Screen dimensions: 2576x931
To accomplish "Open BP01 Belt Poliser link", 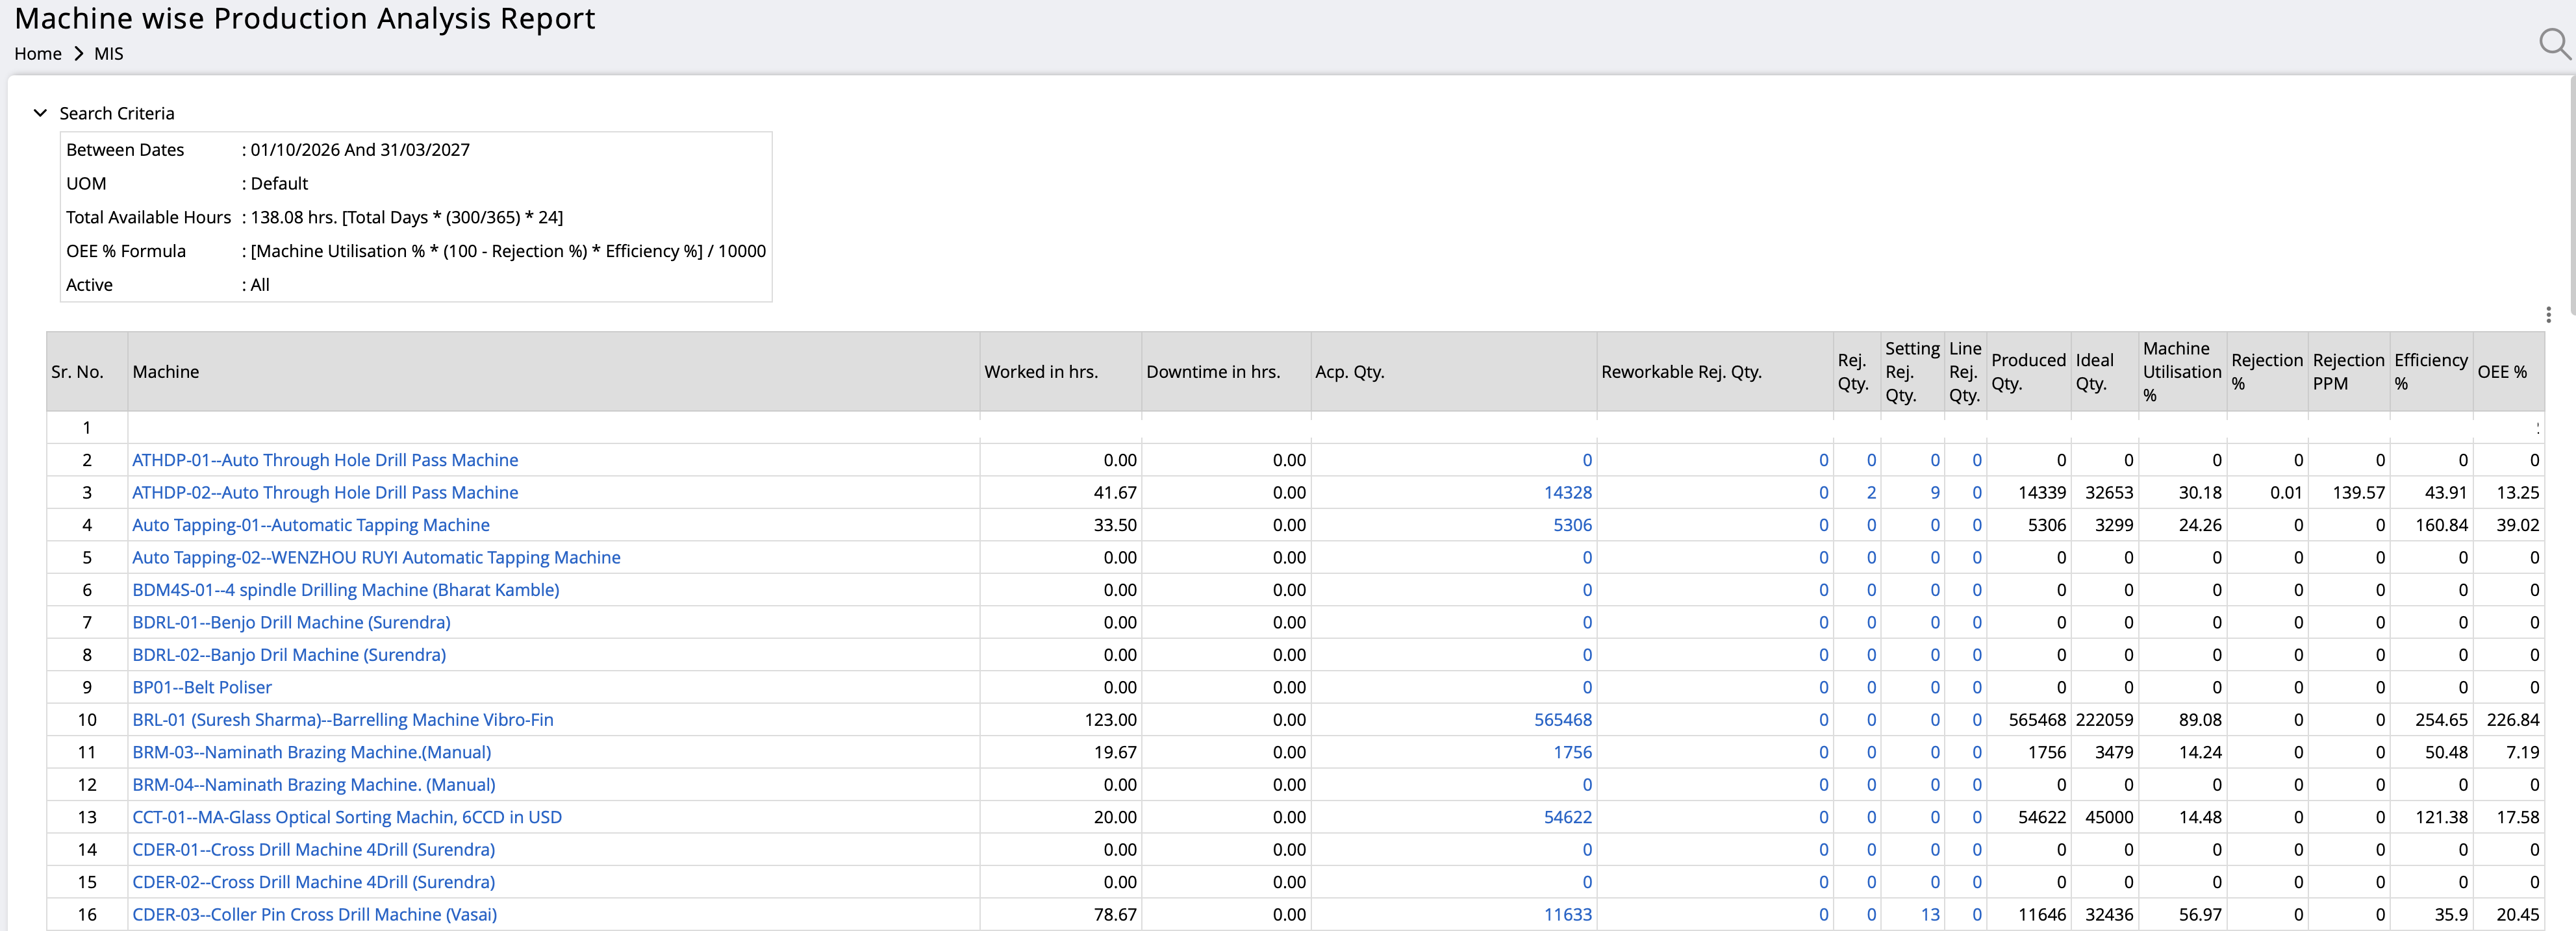I will coord(202,687).
